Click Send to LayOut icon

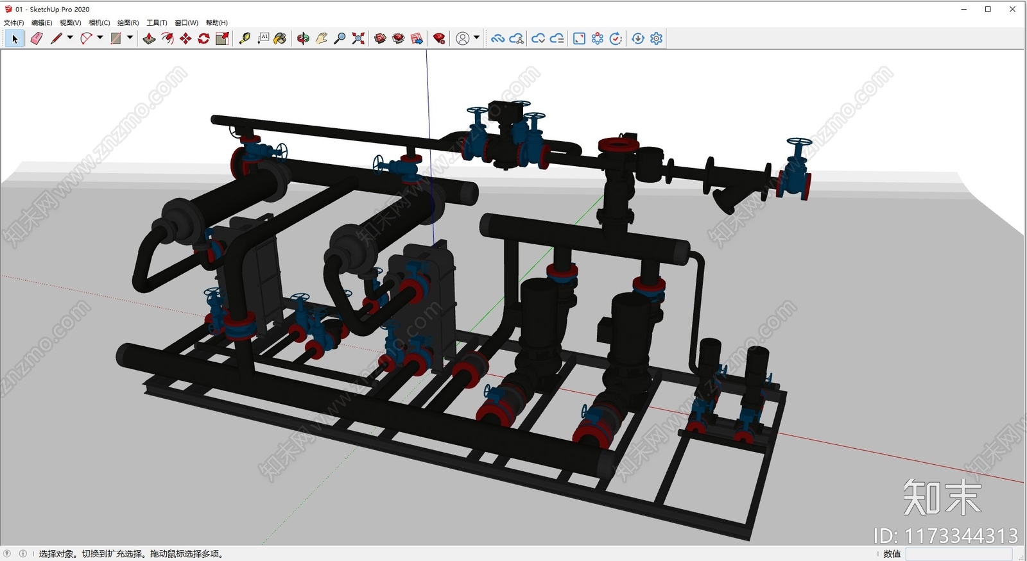point(417,39)
